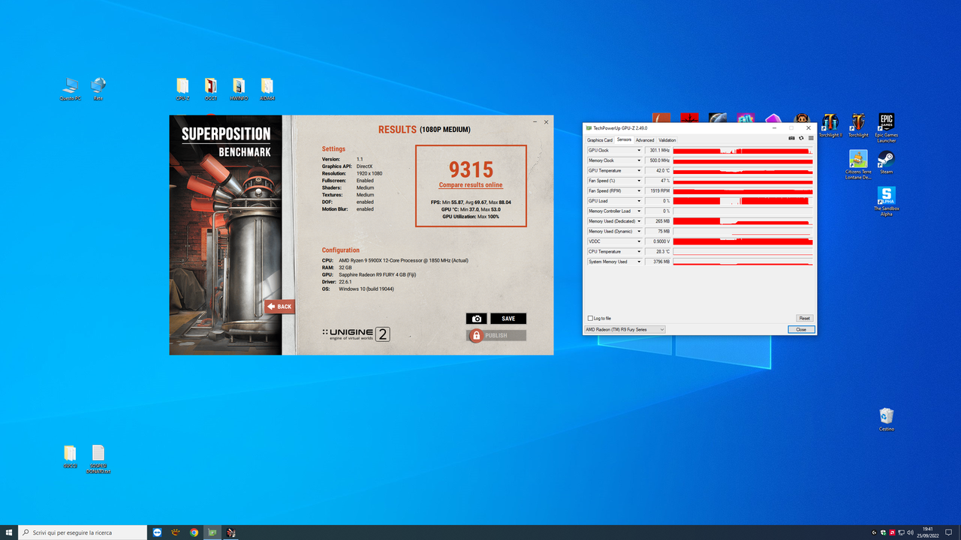Viewport: 961px width, 540px height.
Task: Open the AMD Radeon R9 Fury Series selector
Action: tap(624, 329)
